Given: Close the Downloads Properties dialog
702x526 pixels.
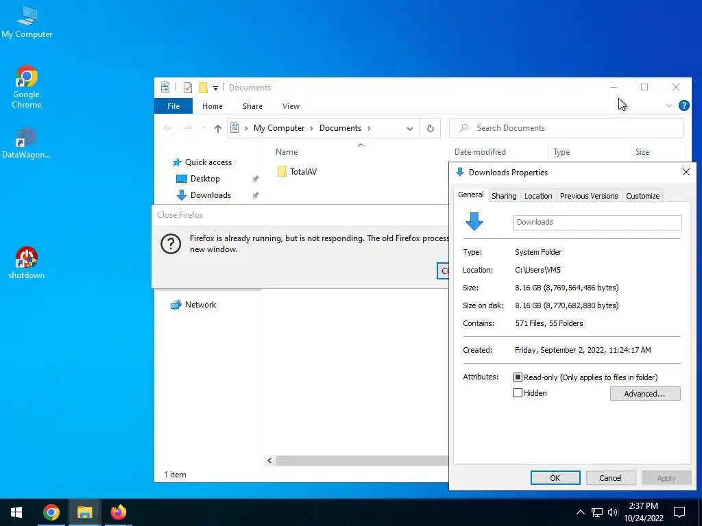Looking at the screenshot, I should pos(686,172).
